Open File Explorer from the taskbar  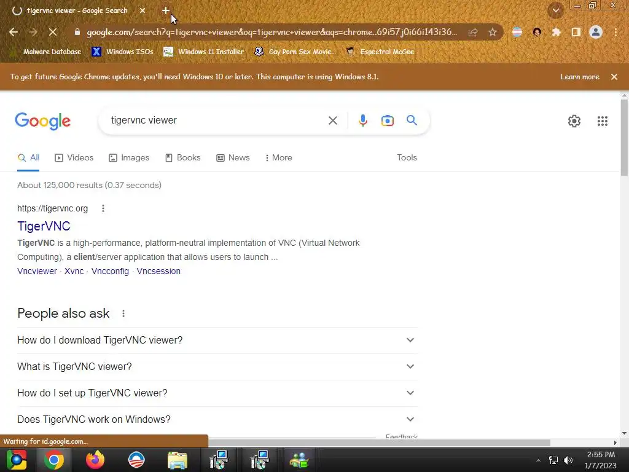pos(177,460)
